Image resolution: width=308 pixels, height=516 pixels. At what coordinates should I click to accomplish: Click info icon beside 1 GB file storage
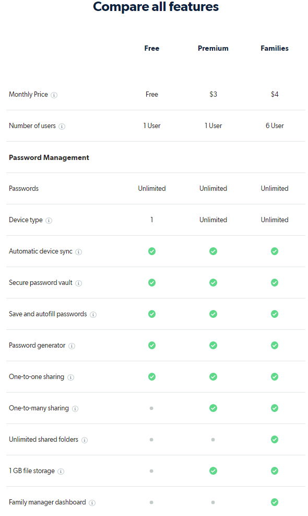coord(61,471)
